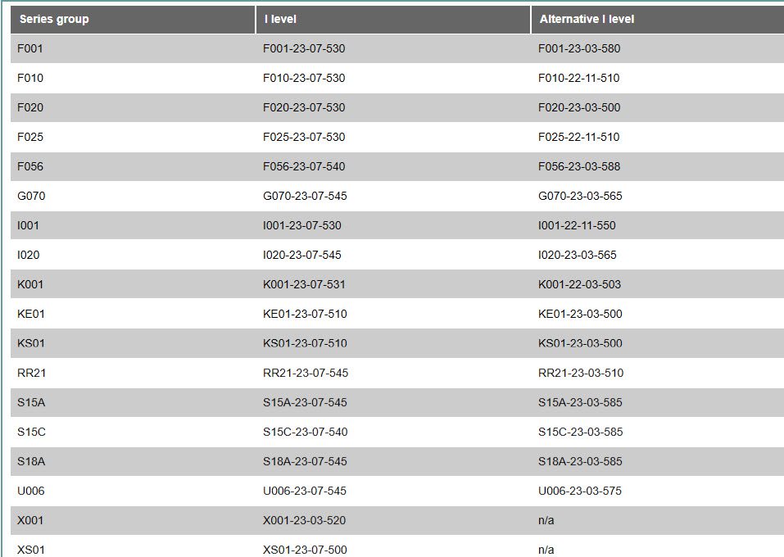
Task: Select I level I020-23-07-545
Action: pyautogui.click(x=302, y=255)
